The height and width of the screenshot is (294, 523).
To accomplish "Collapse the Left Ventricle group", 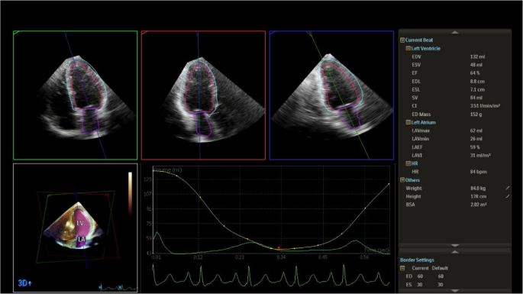I will pos(408,48).
